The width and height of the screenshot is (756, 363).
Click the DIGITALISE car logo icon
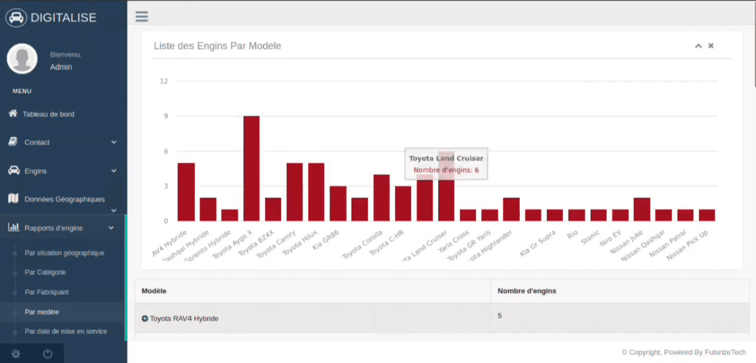pos(16,18)
